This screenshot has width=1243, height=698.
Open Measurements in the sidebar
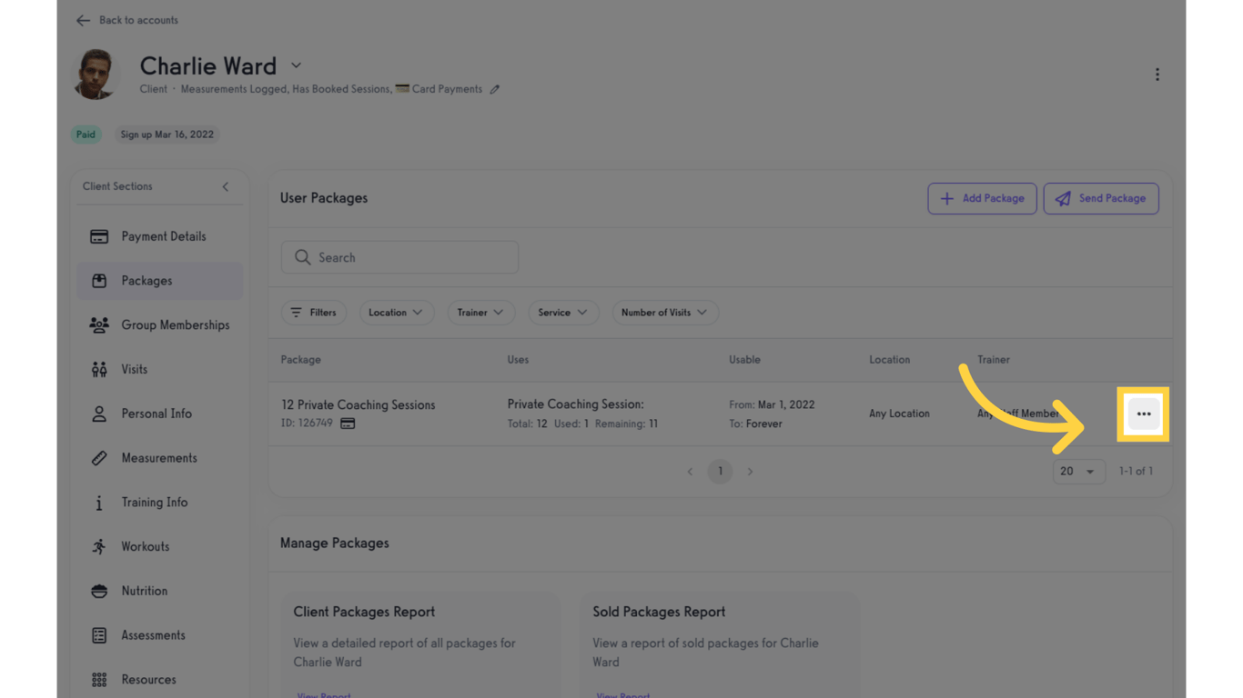click(x=158, y=458)
